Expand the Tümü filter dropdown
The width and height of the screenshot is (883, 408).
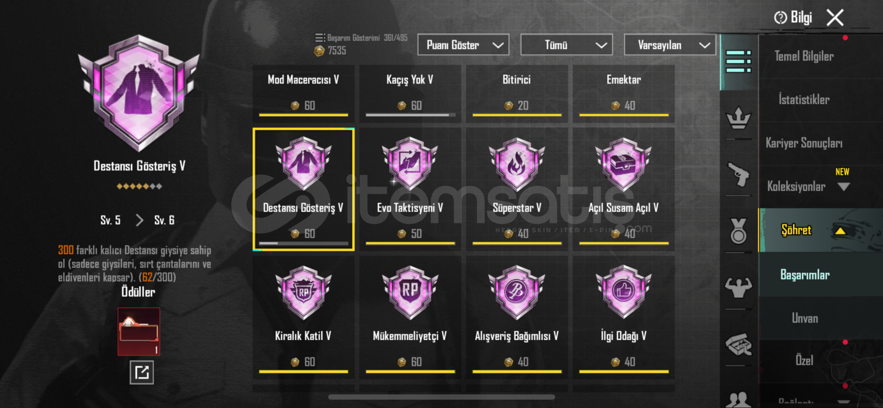[566, 45]
